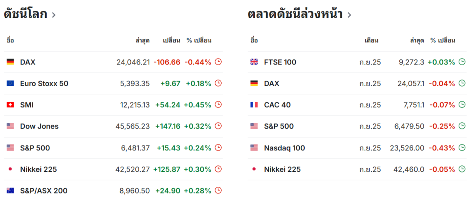471x201 pixels.
Task: Click the เดือน column header
Action: pyautogui.click(x=371, y=40)
